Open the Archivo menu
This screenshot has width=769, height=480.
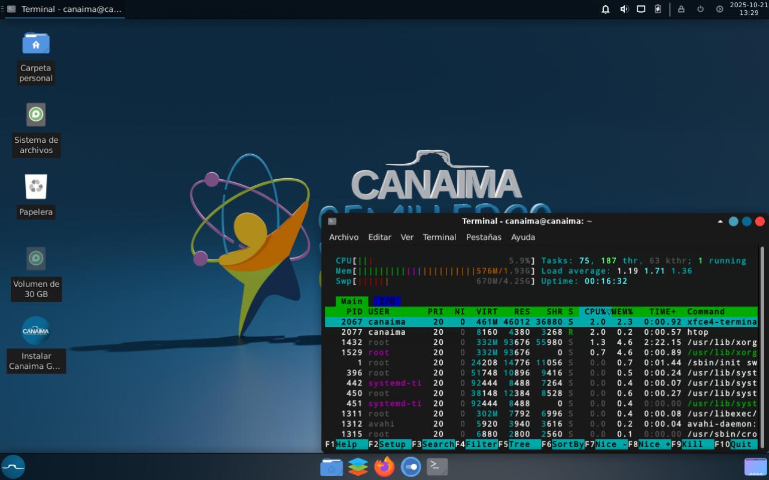point(344,237)
